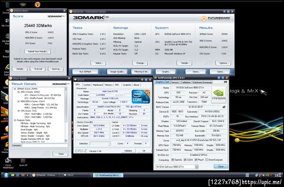This screenshot has height=187, width=284.
Task: Collapse the Feature Tests tree node
Action: (x=15, y=120)
